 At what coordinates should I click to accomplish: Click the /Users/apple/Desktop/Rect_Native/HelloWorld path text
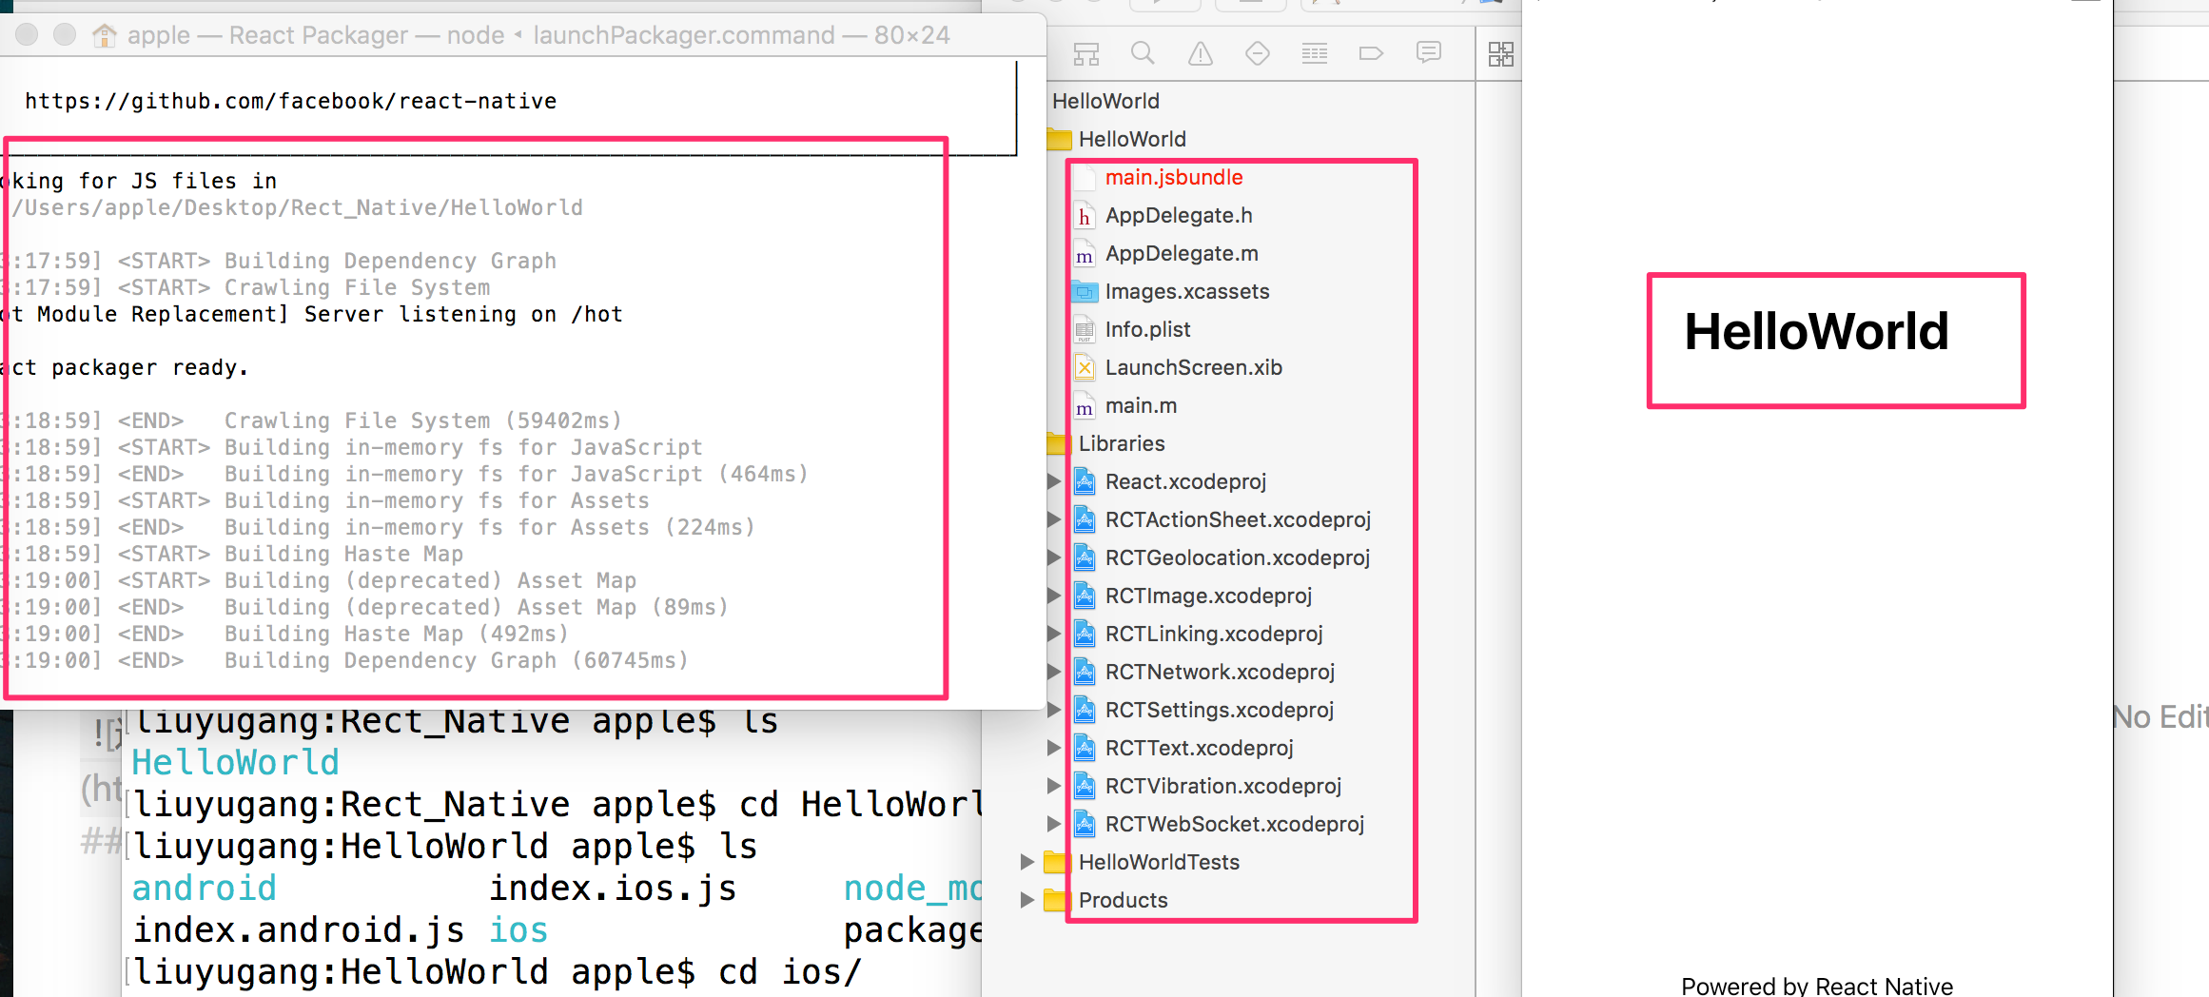click(298, 208)
